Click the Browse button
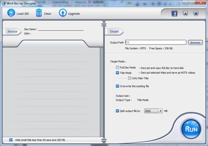The width and height of the screenshot is (208, 146). pyautogui.click(x=195, y=43)
